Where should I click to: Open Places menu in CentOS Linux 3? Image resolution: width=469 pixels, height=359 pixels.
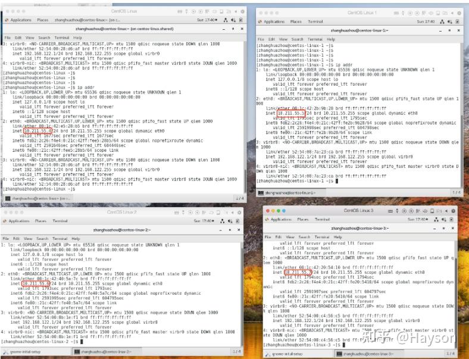click(x=303, y=219)
